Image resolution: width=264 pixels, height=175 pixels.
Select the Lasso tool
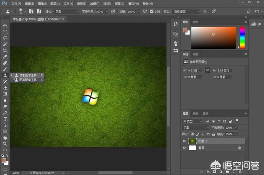(5, 38)
